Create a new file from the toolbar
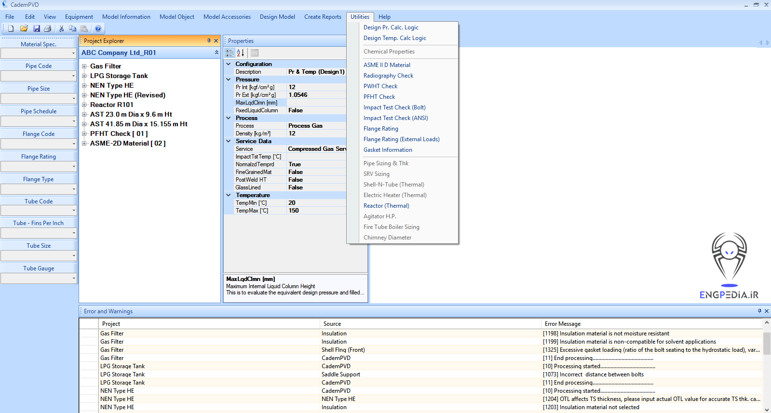Image resolution: width=771 pixels, height=413 pixels. (11, 28)
